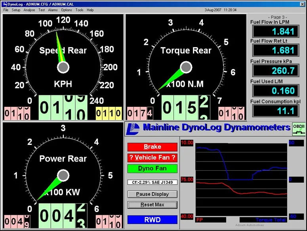Click the Power Rear green digital counter

coord(63,216)
